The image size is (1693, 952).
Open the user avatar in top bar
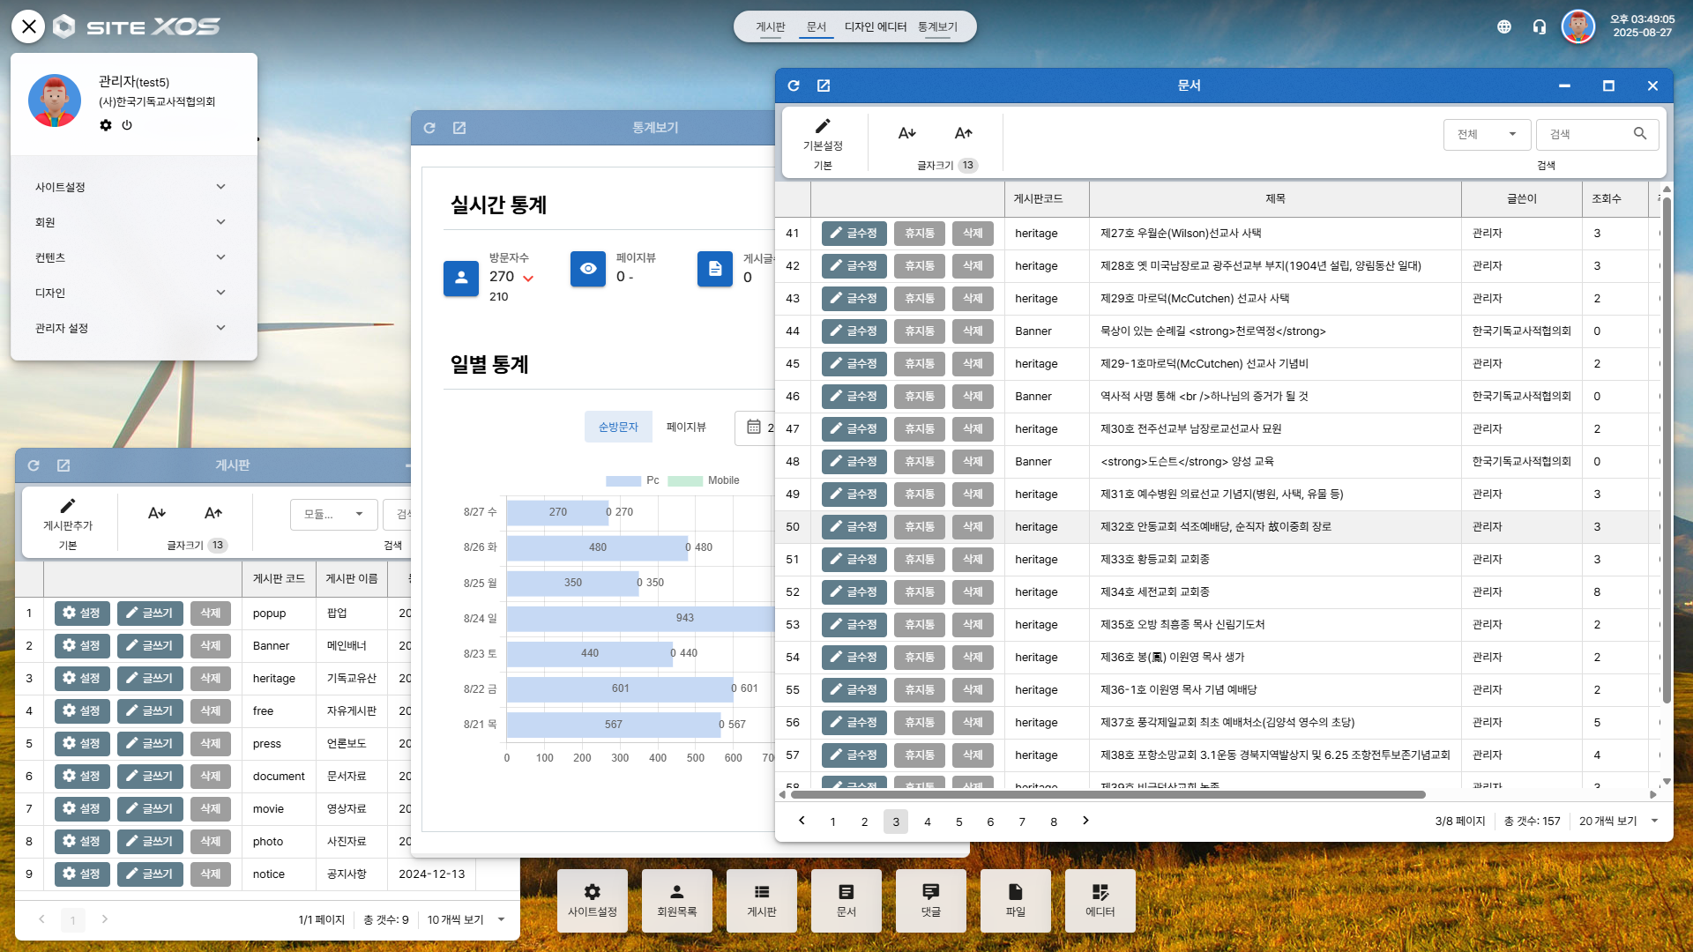(x=1578, y=26)
